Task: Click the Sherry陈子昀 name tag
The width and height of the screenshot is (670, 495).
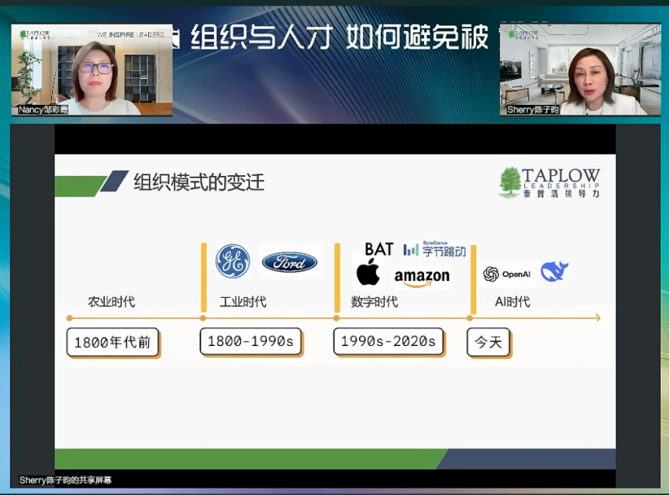Action: 533,110
